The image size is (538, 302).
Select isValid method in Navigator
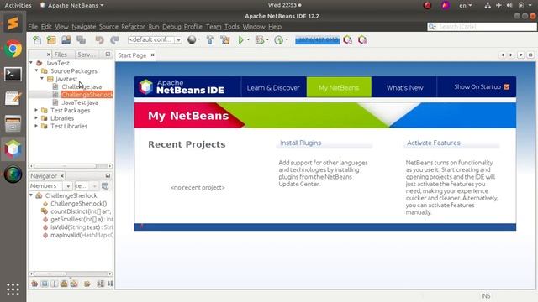(x=82, y=227)
